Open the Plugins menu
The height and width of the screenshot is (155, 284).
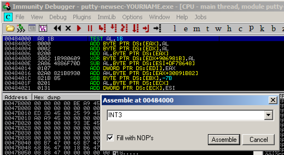pos(82,17)
